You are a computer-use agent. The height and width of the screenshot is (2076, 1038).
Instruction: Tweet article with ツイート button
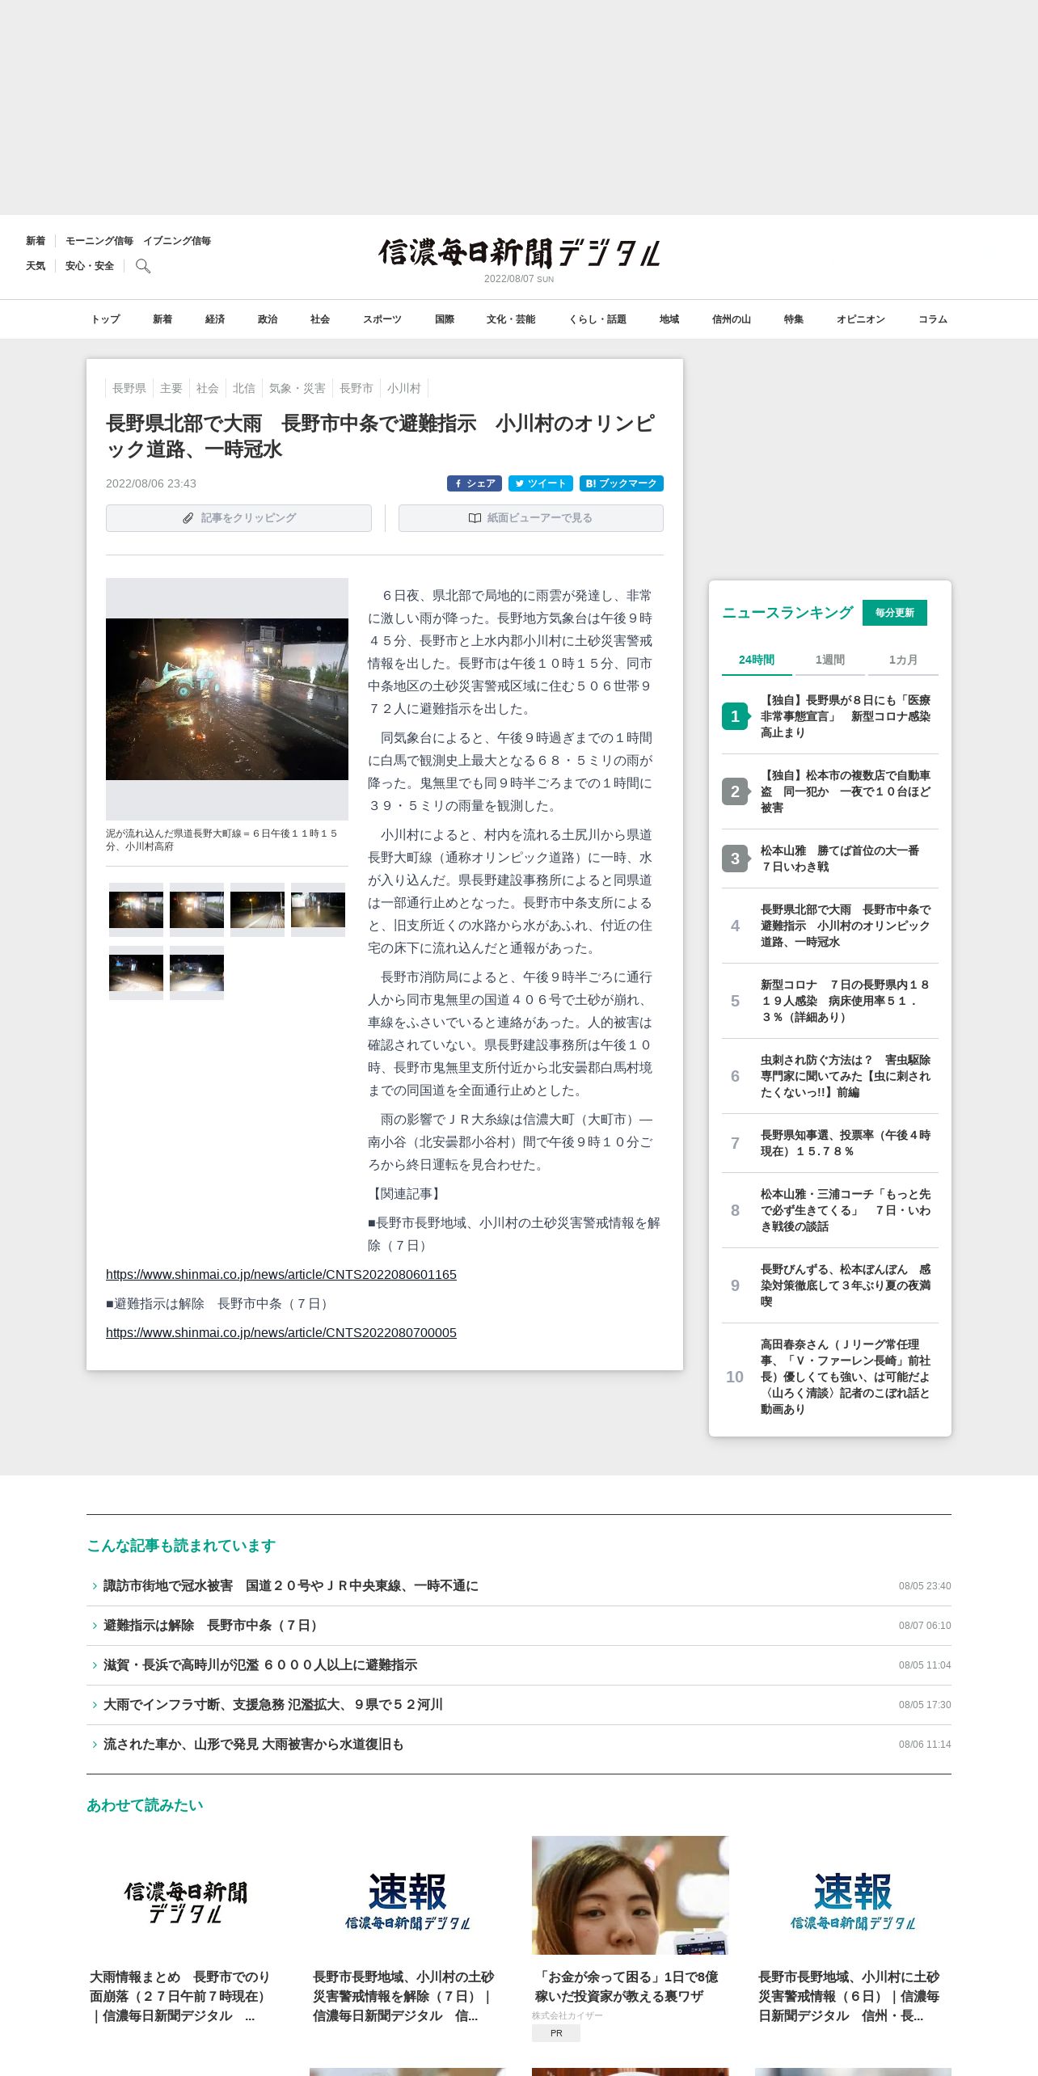tap(541, 483)
